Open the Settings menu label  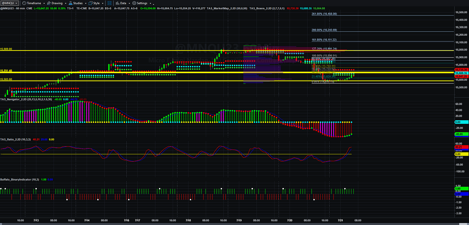click(142, 3)
